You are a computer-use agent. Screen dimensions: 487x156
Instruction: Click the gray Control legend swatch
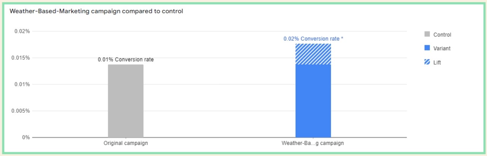(x=427, y=35)
